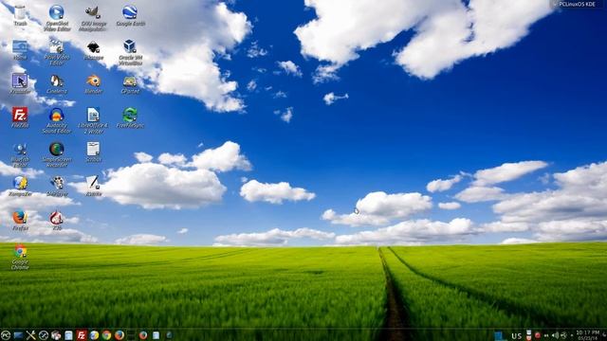This screenshot has height=341, width=607.
Task: Launch Google Earth from the desktop
Action: pyautogui.click(x=131, y=15)
